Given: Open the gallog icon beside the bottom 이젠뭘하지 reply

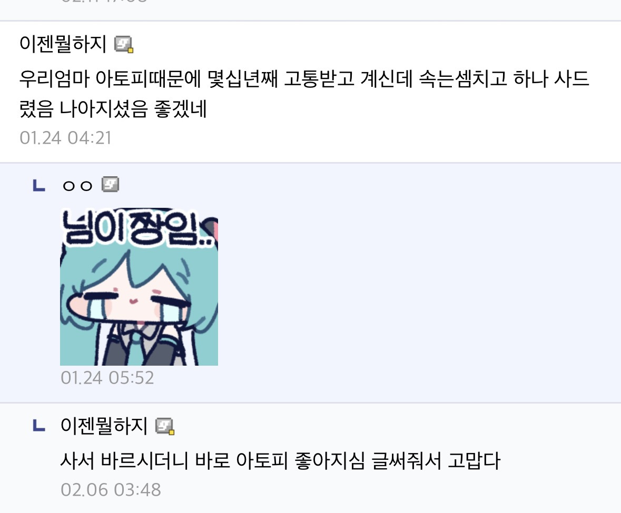Looking at the screenshot, I should pyautogui.click(x=165, y=426).
